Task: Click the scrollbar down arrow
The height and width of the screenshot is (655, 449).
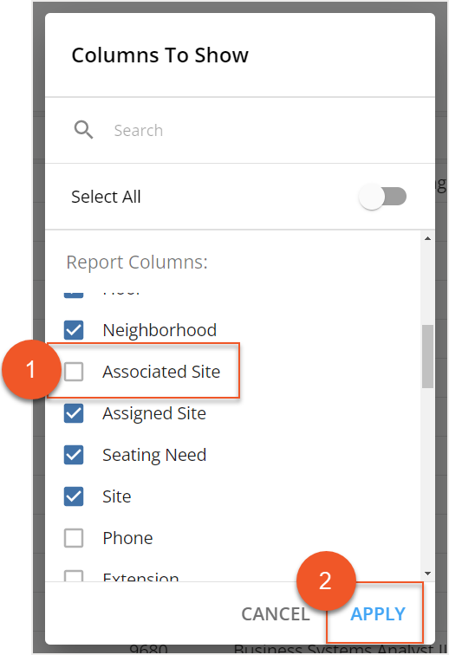Action: [x=427, y=574]
